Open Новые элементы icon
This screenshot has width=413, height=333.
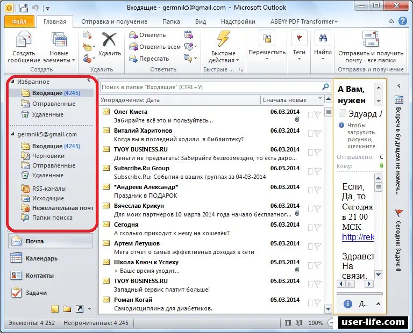pos(59,40)
